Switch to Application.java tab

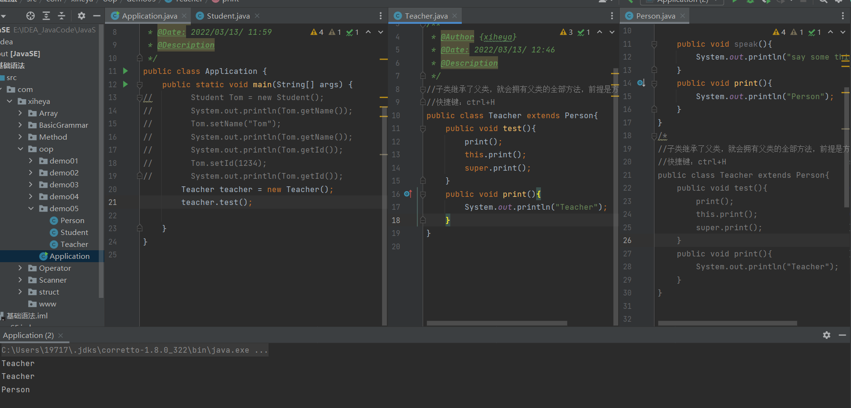pos(149,16)
